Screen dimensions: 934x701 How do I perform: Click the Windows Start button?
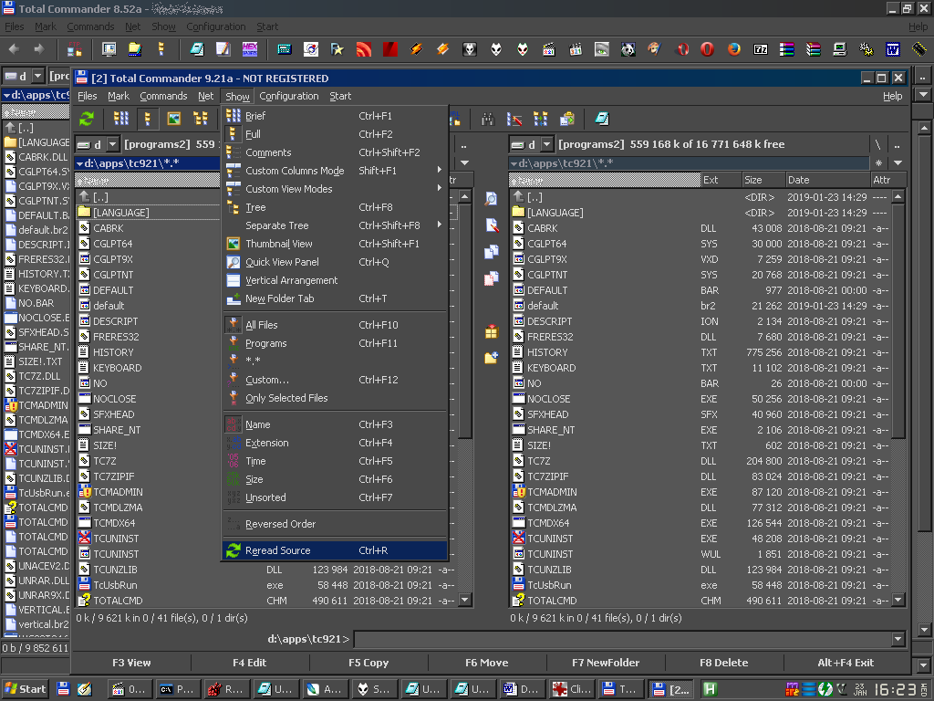(26, 689)
